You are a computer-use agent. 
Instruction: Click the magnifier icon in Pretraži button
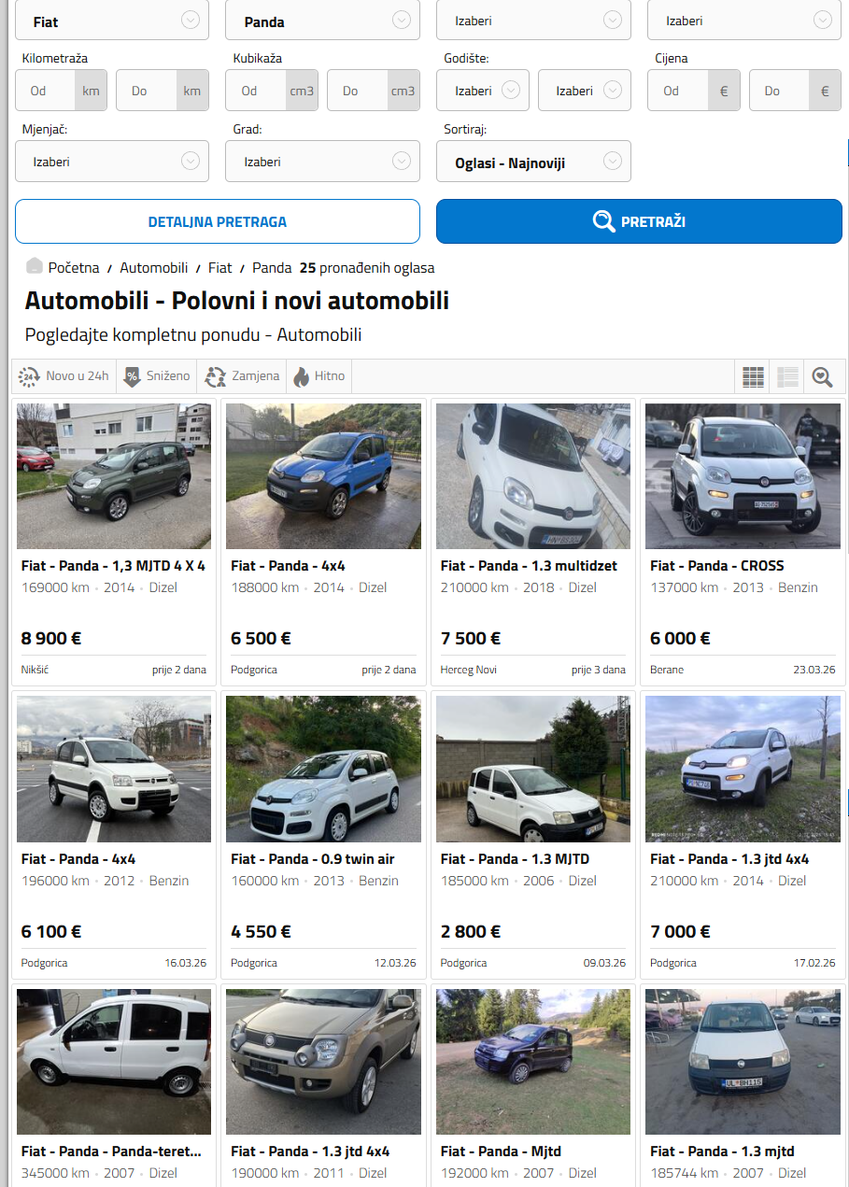point(603,221)
